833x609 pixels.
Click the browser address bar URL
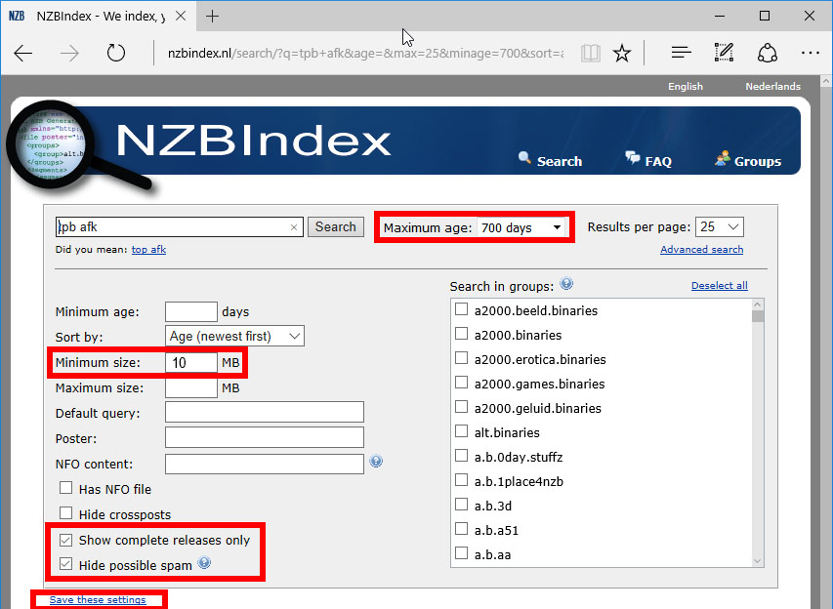tap(365, 53)
